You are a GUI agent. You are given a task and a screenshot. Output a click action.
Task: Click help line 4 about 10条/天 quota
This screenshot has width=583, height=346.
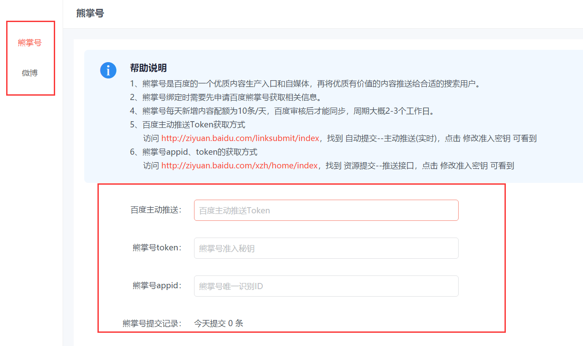[282, 111]
